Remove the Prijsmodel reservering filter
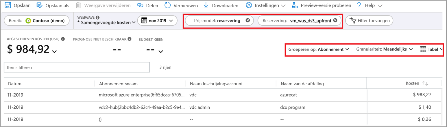The image size is (447, 127). [x=247, y=20]
